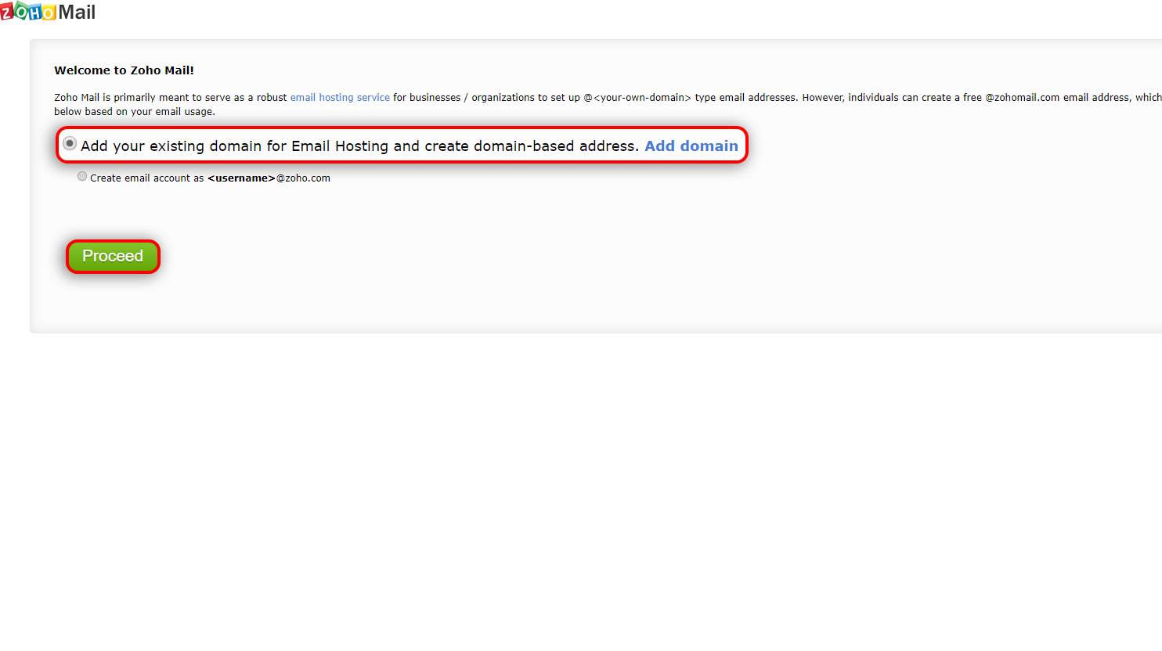Click the '@<your-own-domain>' text in the description
The image size is (1162, 651).
pos(637,98)
